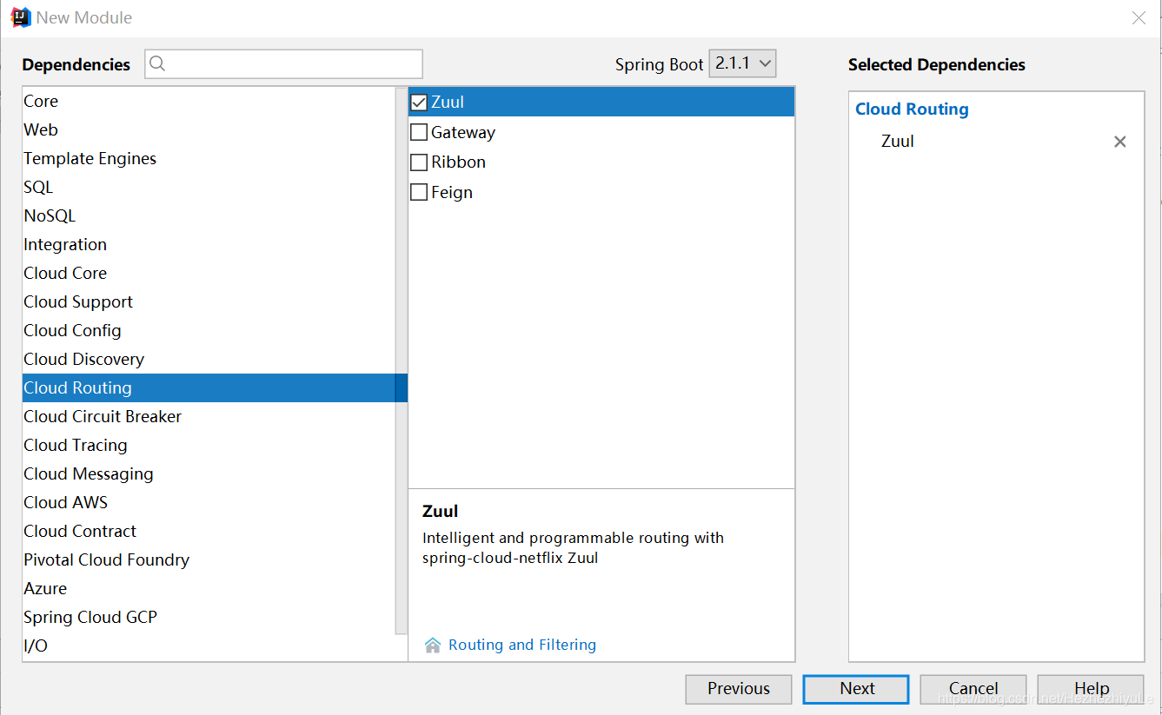Click the Cloud Routing heading in Selected Dependencies
This screenshot has height=715, width=1162.
pos(912,109)
